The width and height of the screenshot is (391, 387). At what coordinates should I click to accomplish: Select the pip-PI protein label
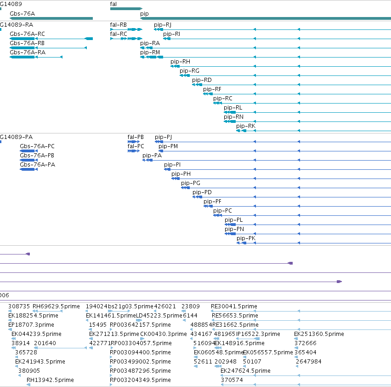tap(172, 165)
